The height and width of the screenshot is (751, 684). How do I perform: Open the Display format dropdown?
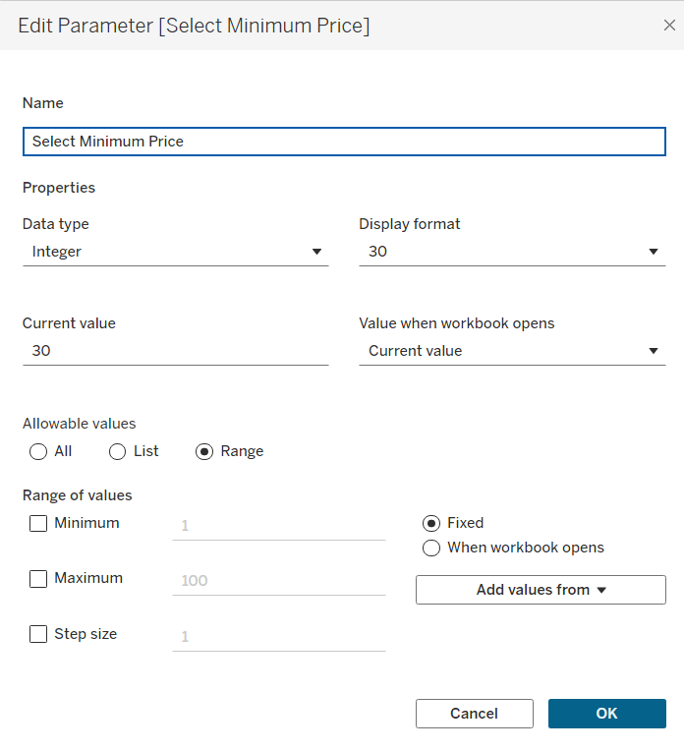click(511, 252)
